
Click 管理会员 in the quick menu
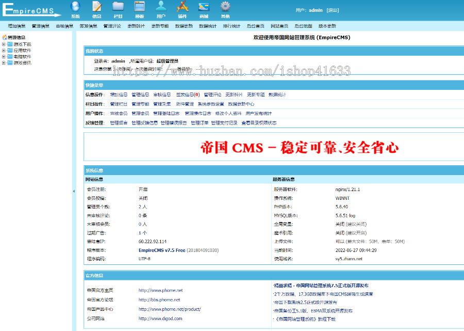point(140,114)
